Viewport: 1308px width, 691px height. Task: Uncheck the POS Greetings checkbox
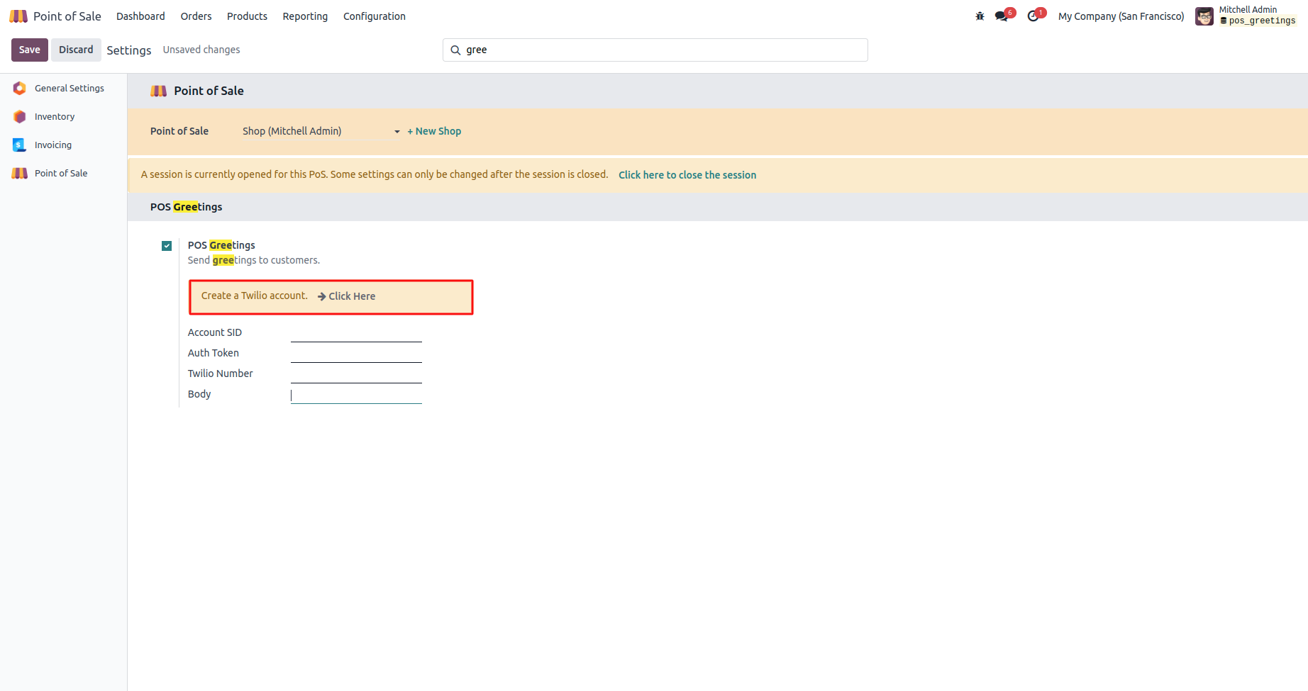167,246
